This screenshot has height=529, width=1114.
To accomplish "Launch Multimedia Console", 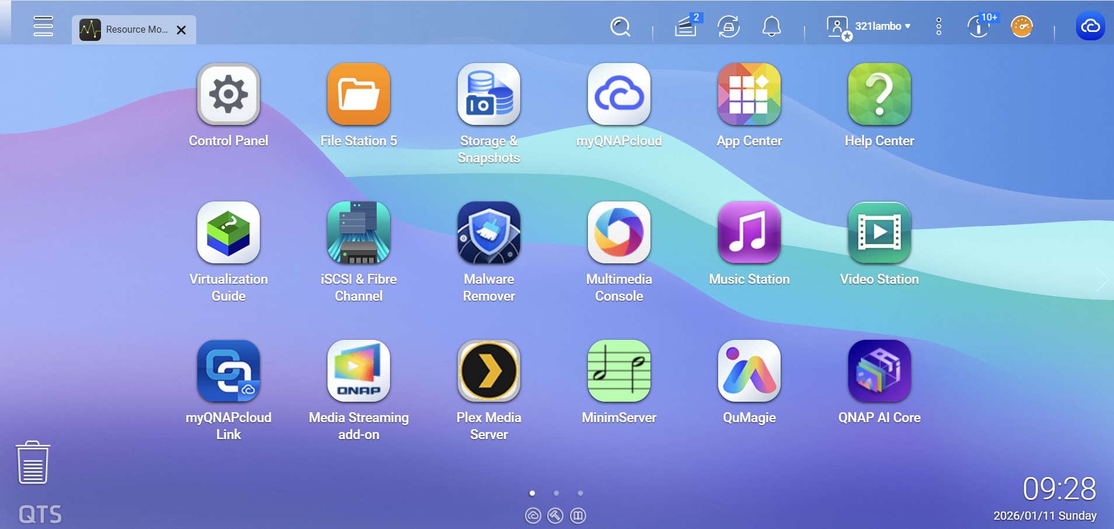I will (619, 233).
